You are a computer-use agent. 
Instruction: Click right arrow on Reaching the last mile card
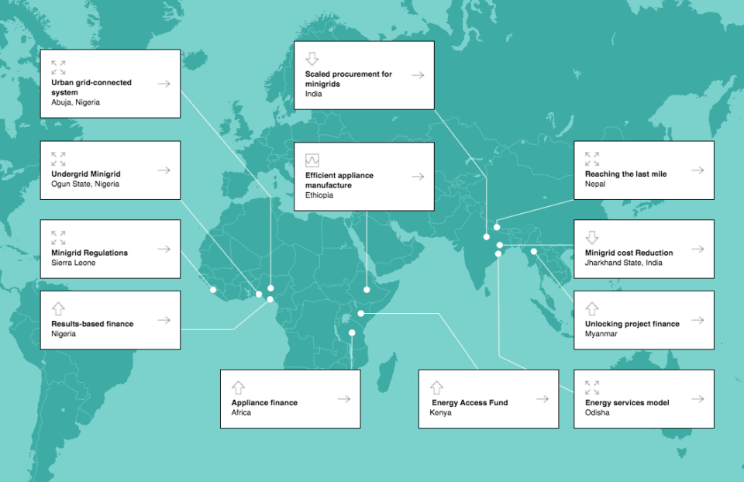tap(697, 170)
